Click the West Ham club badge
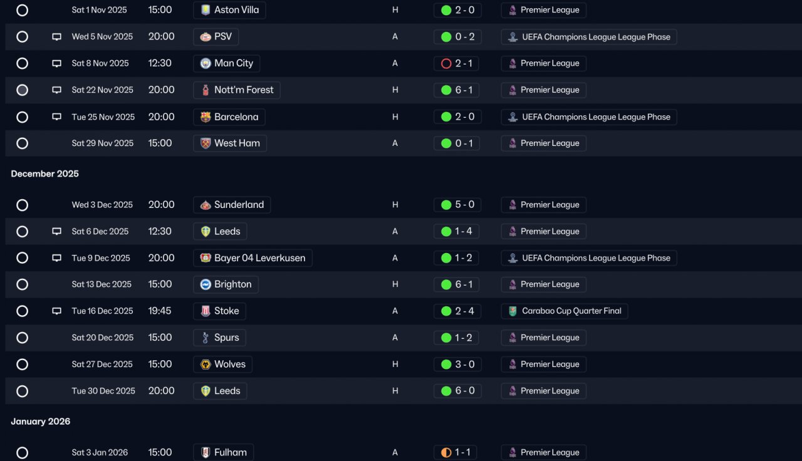802x461 pixels. [x=206, y=143]
